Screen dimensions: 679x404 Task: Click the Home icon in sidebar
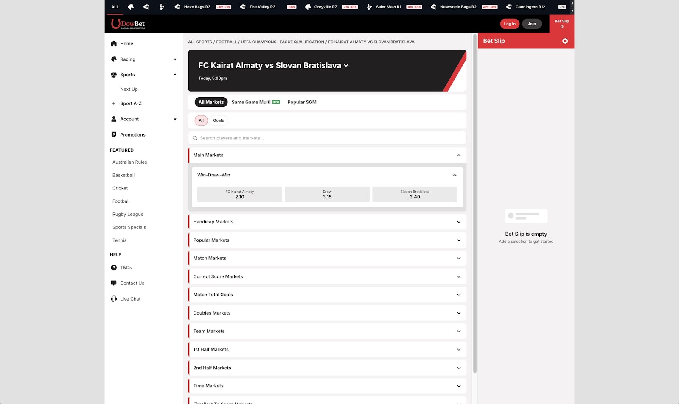coord(114,44)
